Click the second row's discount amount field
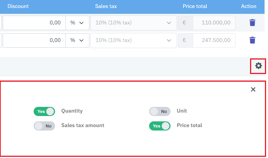 [34, 40]
